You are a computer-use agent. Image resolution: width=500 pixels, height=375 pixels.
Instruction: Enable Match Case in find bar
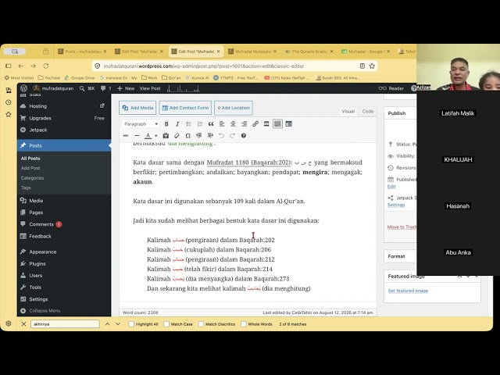pyautogui.click(x=166, y=324)
